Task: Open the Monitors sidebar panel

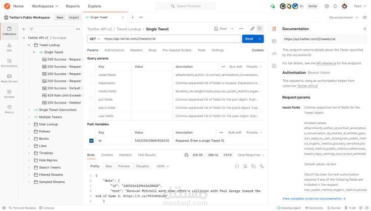Action: tap(9, 94)
